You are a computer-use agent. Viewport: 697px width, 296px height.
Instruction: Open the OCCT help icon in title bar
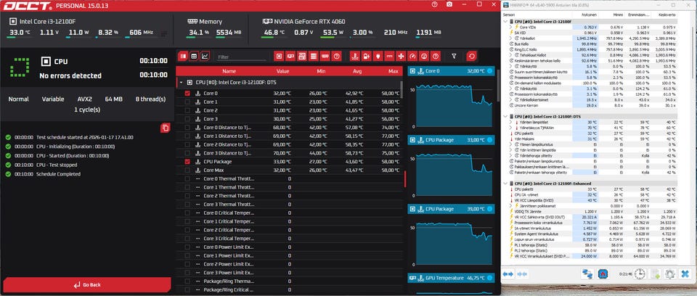(x=434, y=4)
